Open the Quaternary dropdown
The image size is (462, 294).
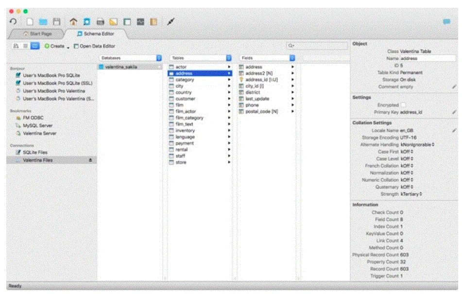click(407, 187)
